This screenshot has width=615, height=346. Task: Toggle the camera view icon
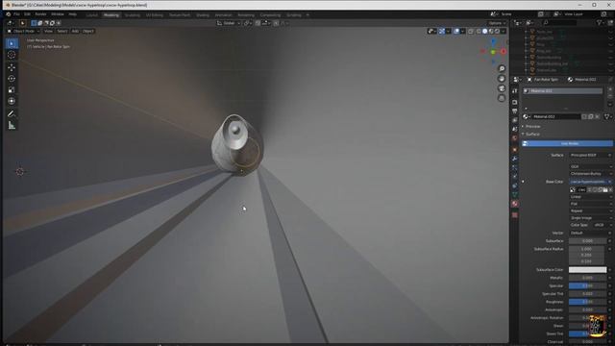click(502, 88)
